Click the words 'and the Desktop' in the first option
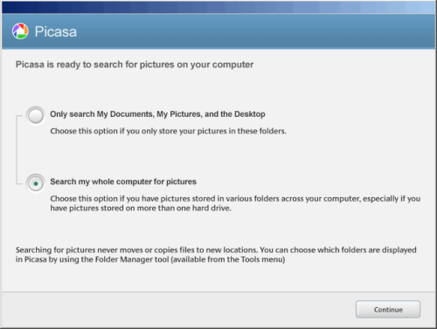The image size is (437, 329). coord(235,114)
